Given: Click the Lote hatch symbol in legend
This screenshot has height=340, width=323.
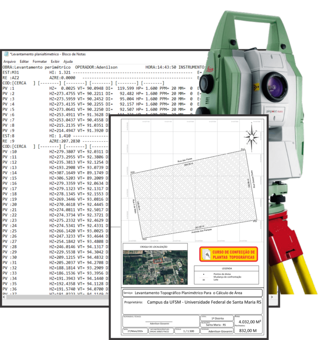Looking at the screenshot, I should (x=204, y=279).
